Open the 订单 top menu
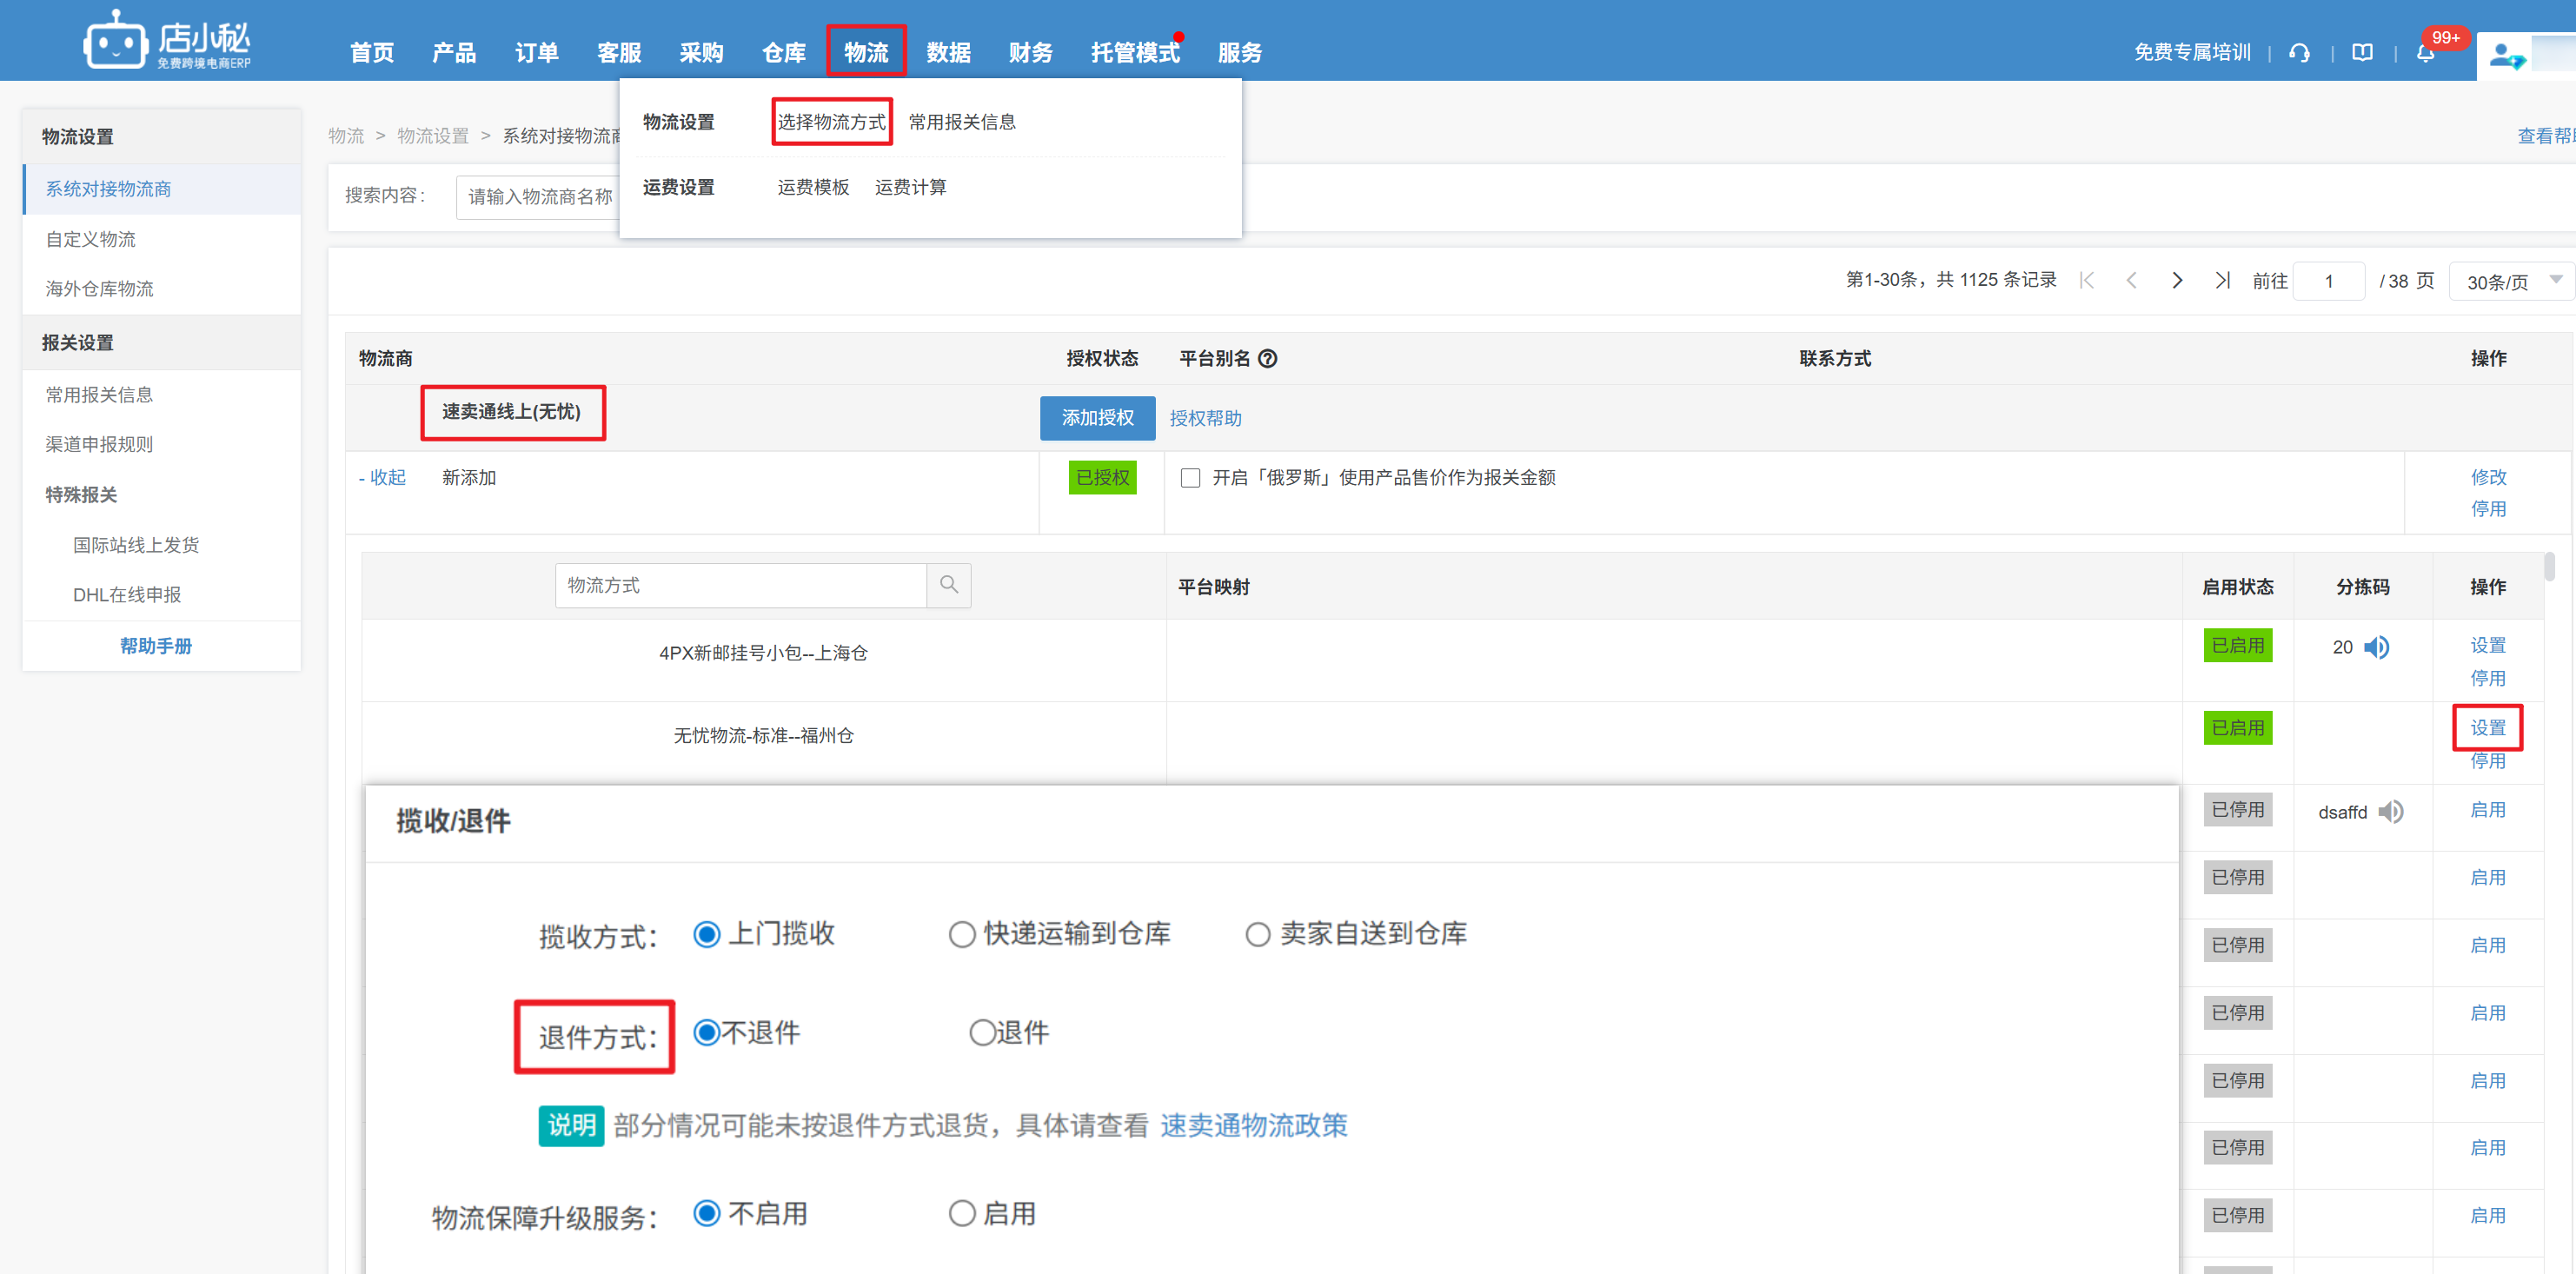 536,52
